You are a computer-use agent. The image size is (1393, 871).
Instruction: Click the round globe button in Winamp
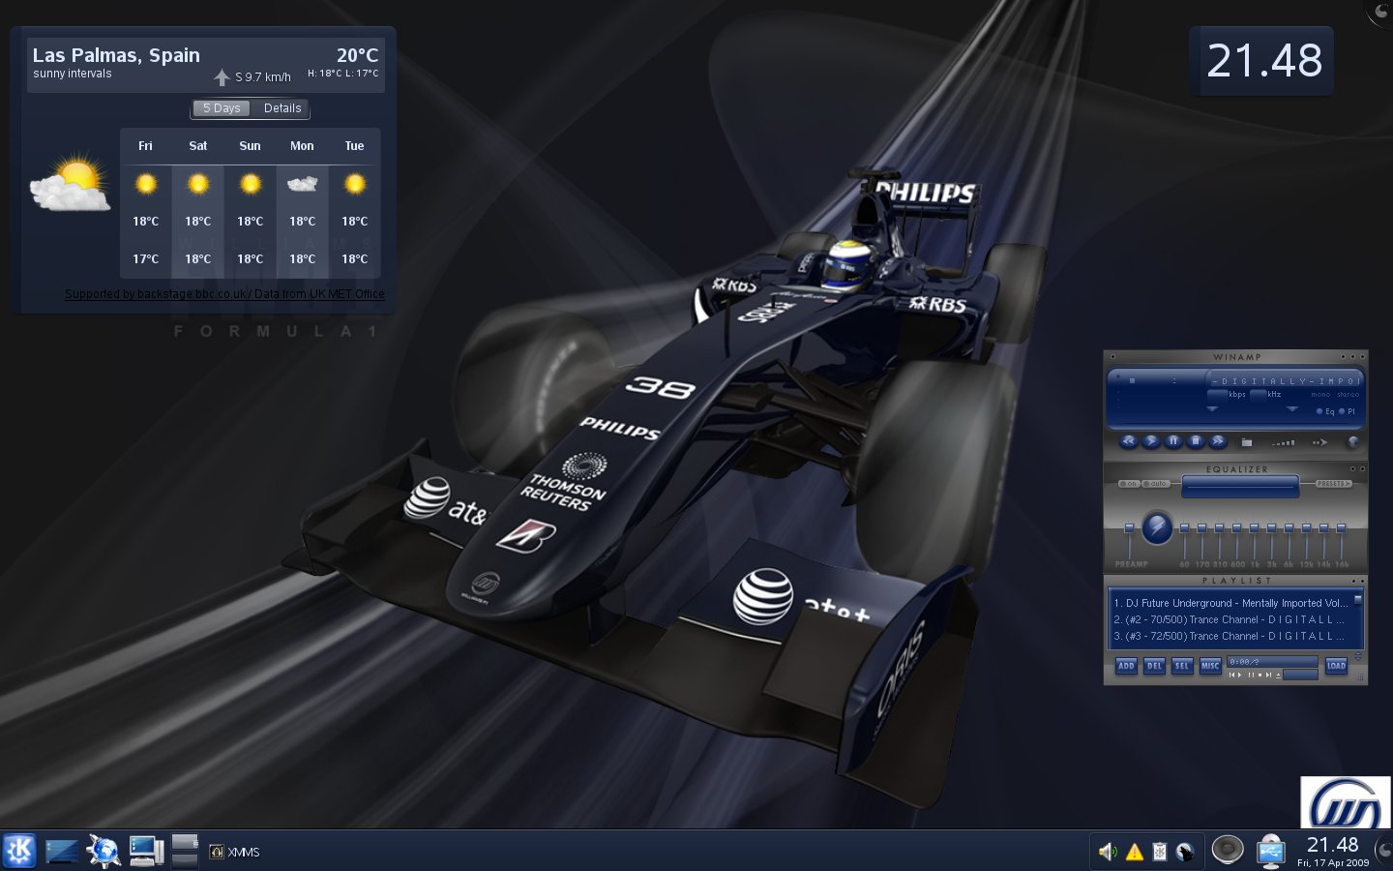[x=1353, y=442]
